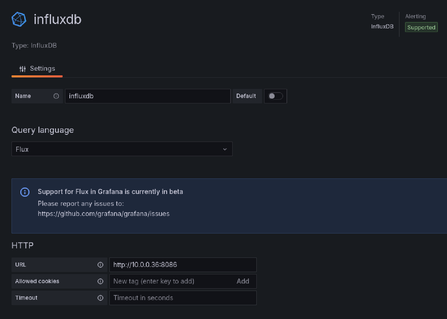Click Add to add an allowed cookie
This screenshot has width=447, height=319.
243,281
